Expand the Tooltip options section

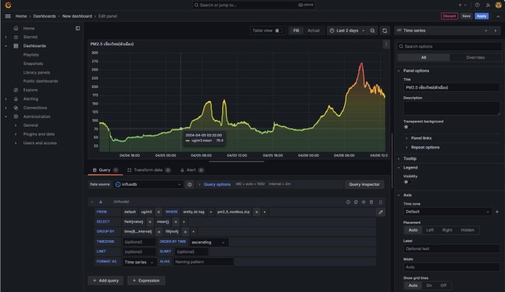(410, 158)
